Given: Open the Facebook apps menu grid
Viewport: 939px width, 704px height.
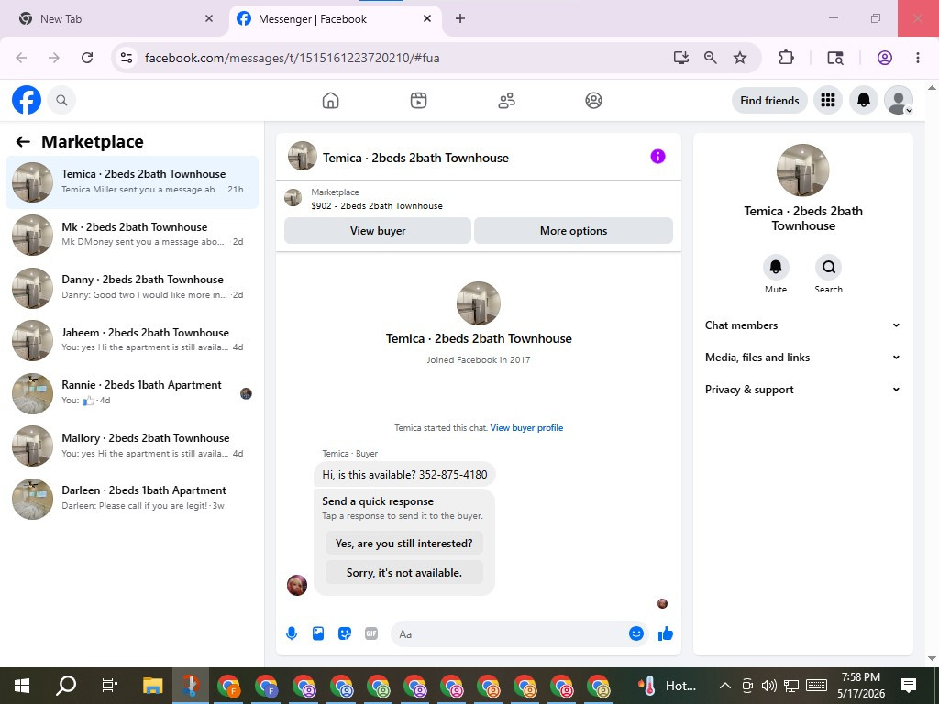Looking at the screenshot, I should click(x=828, y=100).
